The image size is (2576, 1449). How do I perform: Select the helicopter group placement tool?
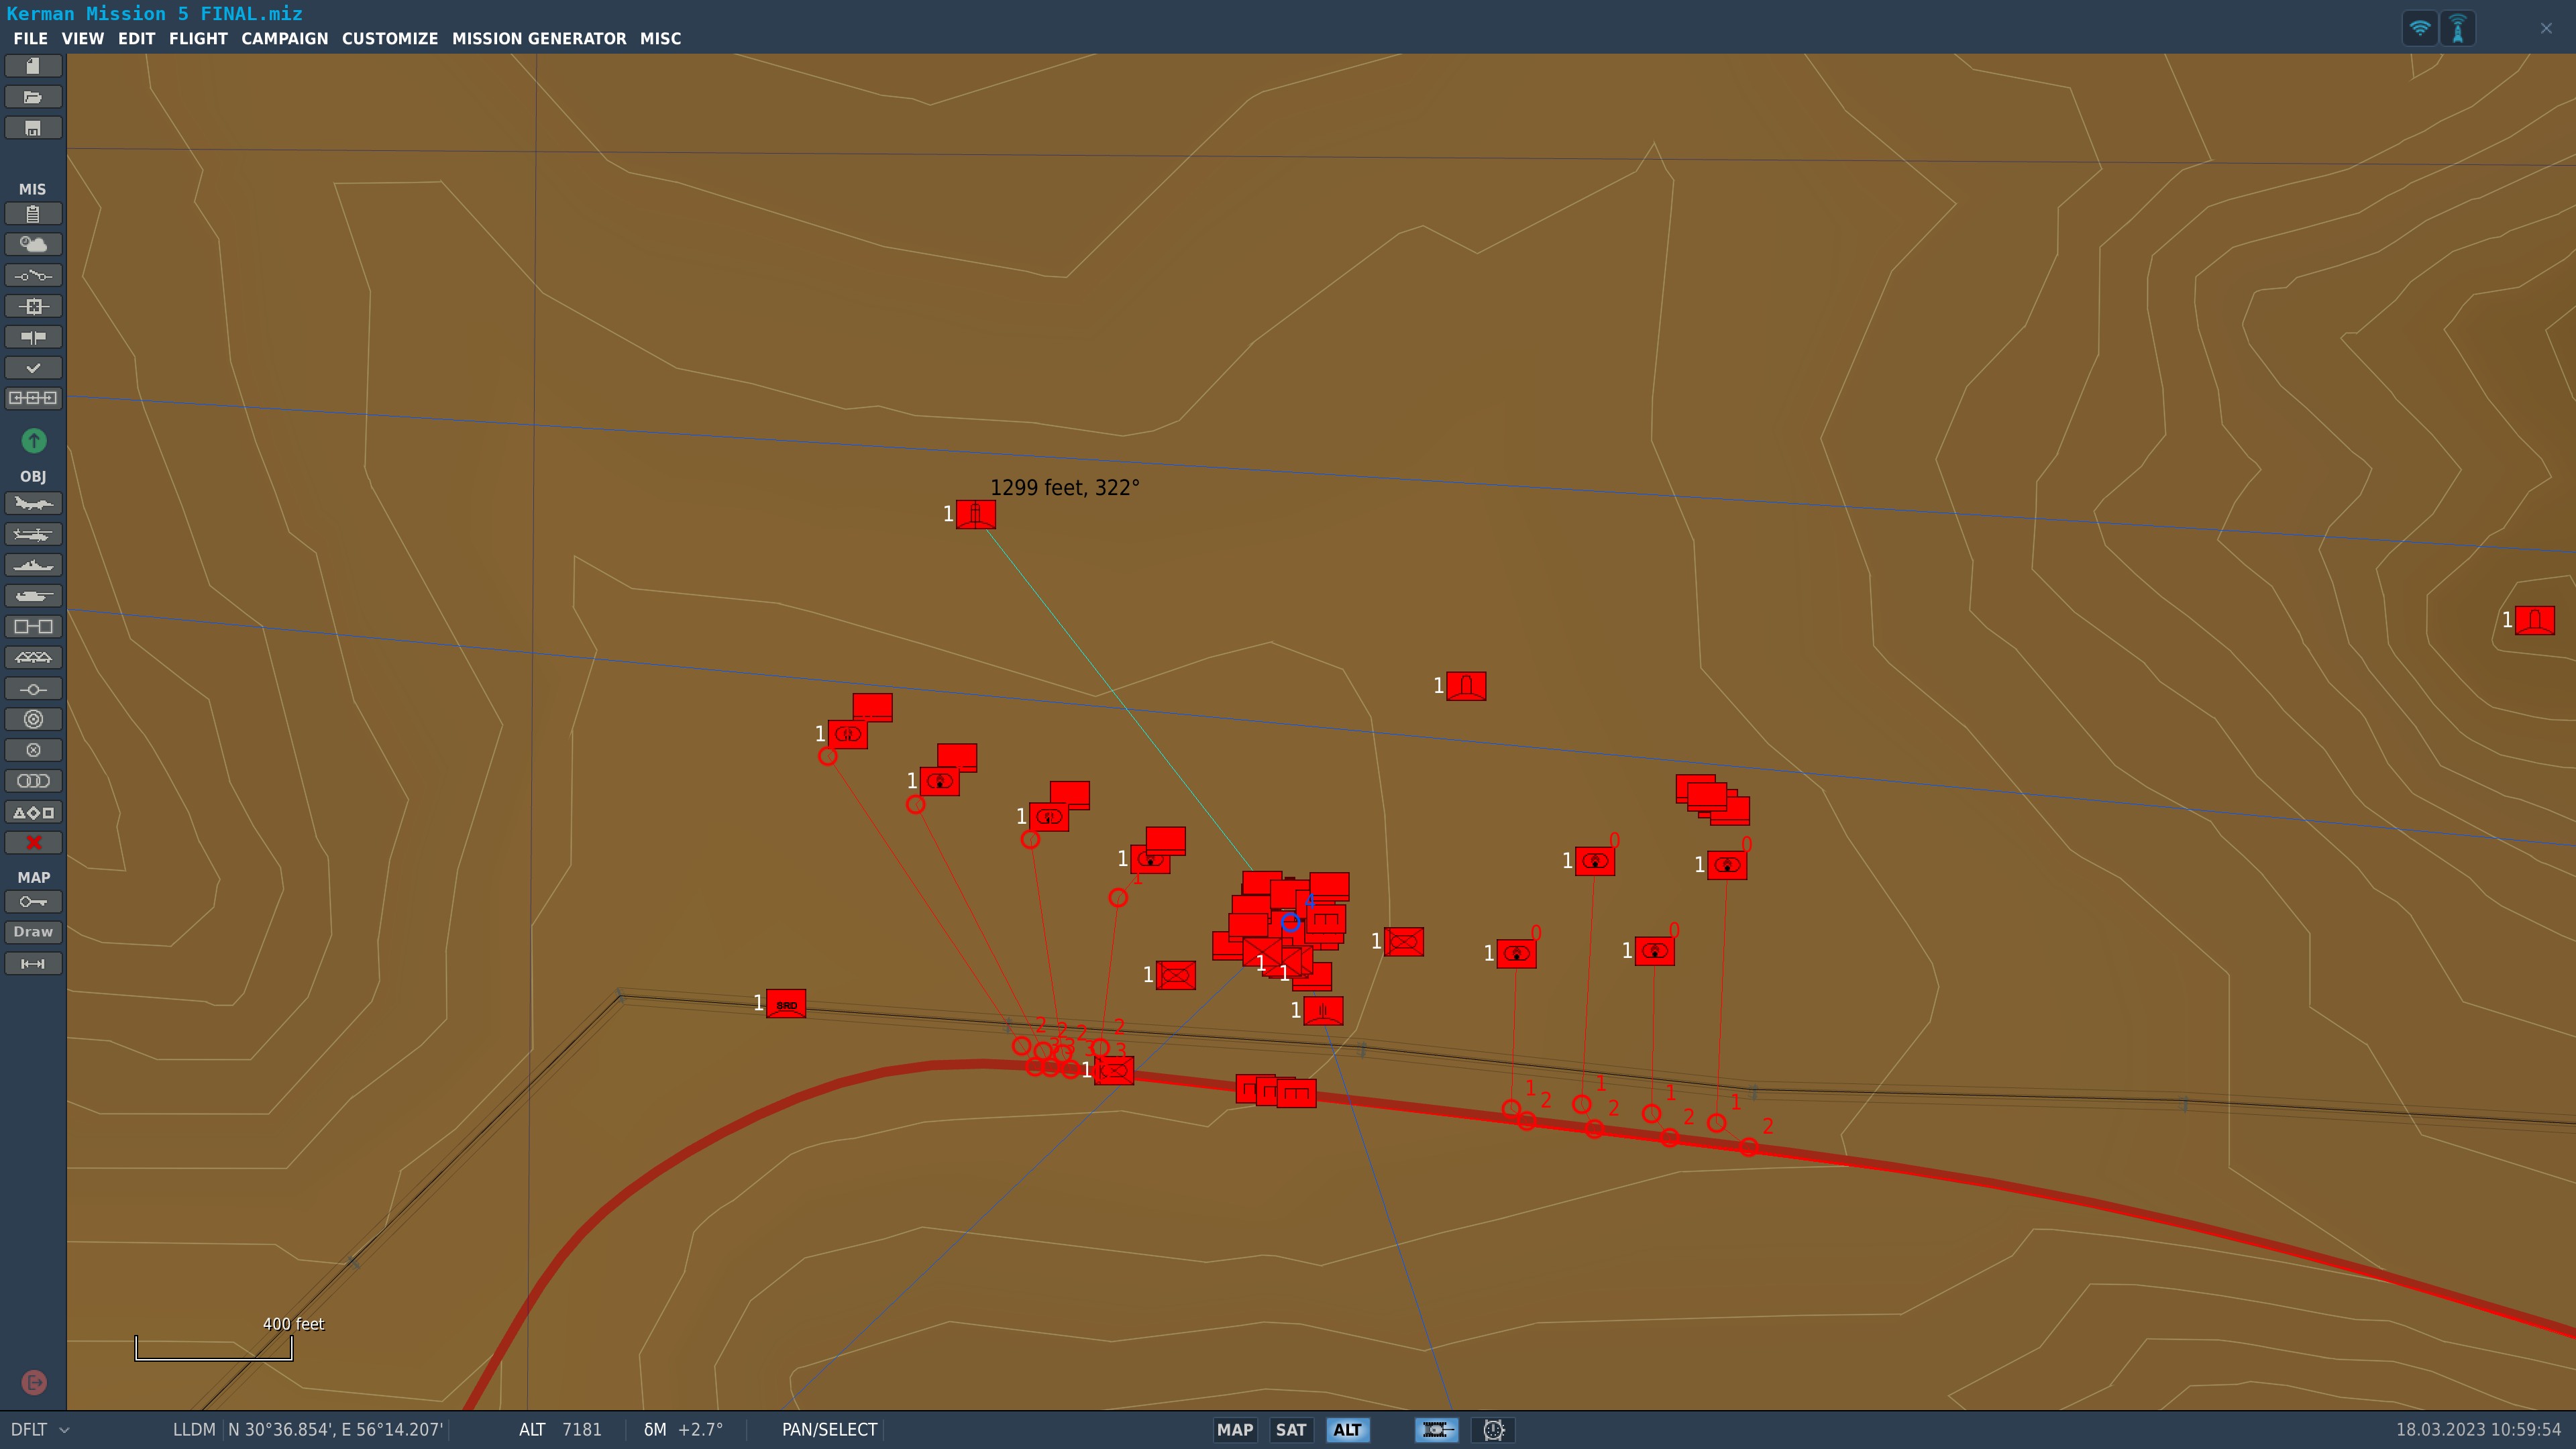point(33,534)
